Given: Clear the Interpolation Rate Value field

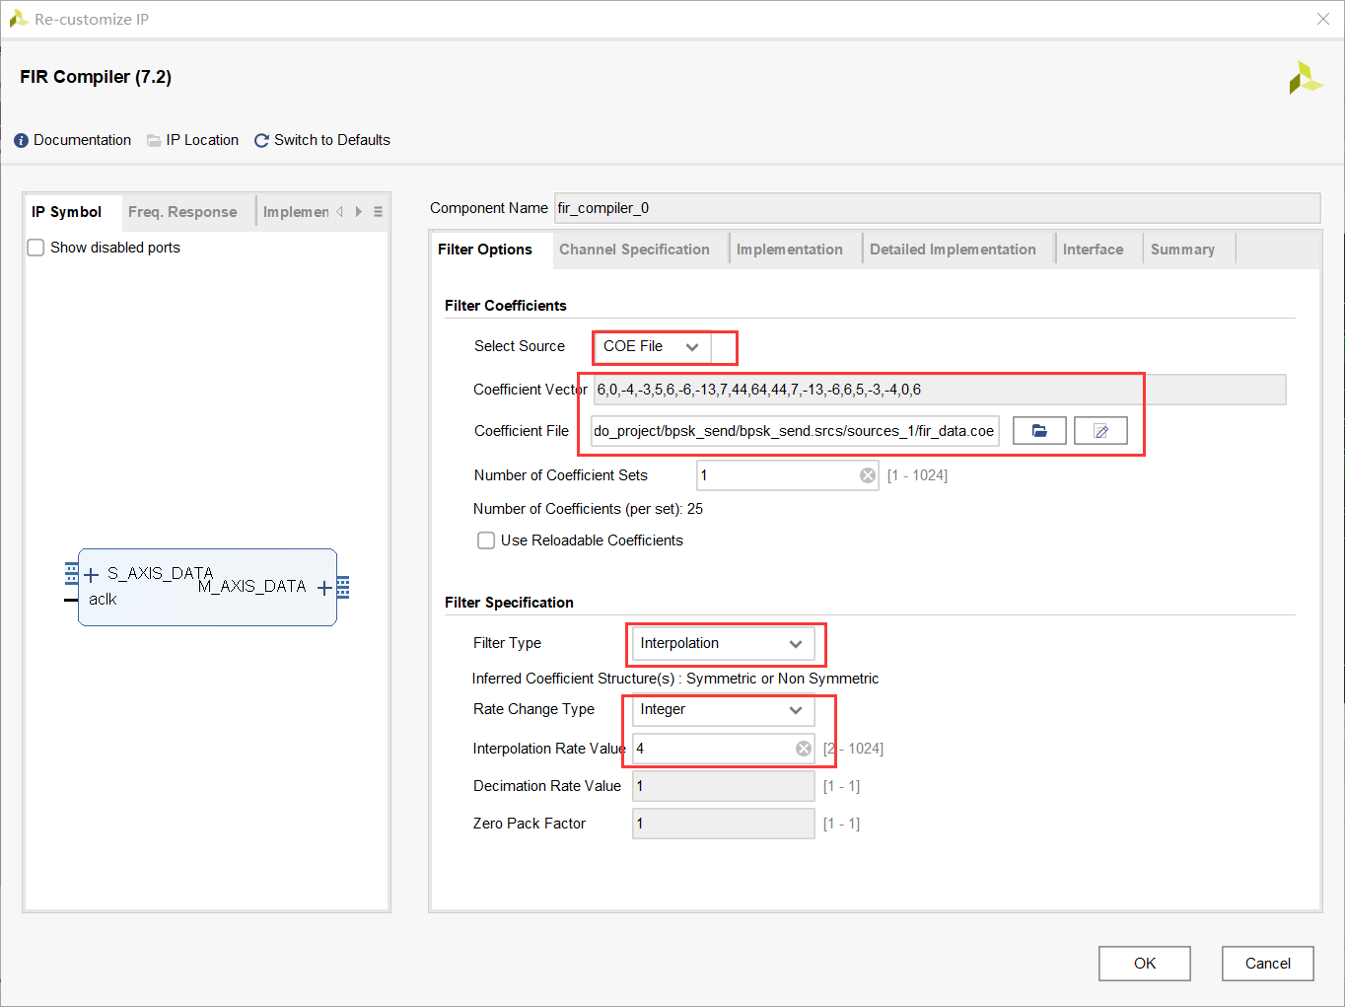Looking at the screenshot, I should point(804,749).
